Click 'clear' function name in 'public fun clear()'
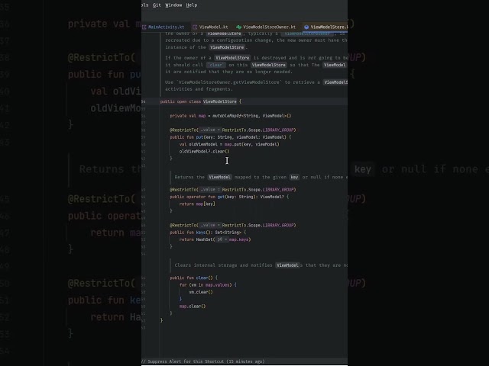The height and width of the screenshot is (366, 489). 202,278
